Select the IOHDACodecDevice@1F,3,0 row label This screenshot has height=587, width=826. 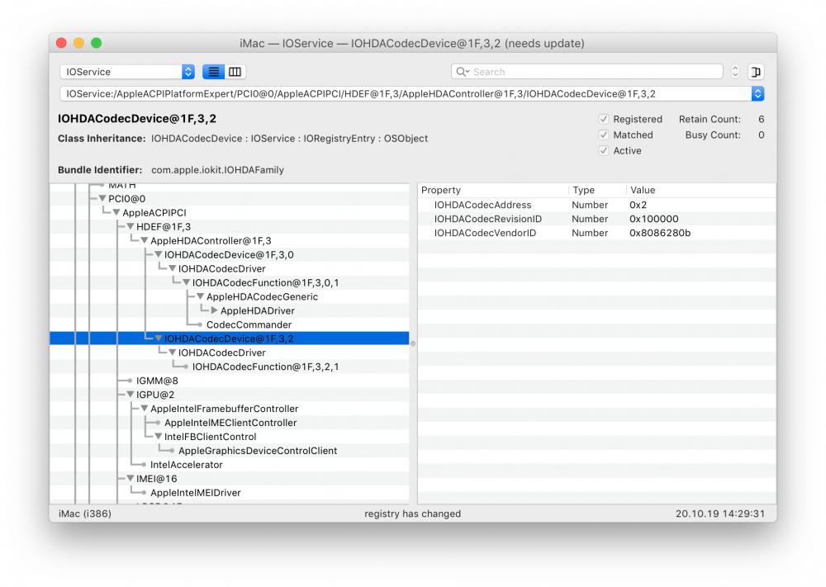(x=229, y=254)
